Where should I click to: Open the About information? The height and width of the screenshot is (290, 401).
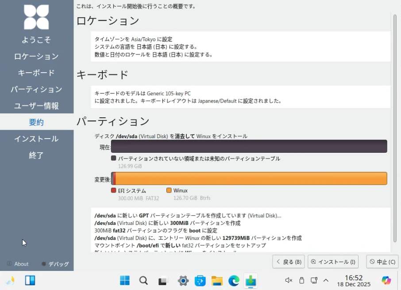18,264
